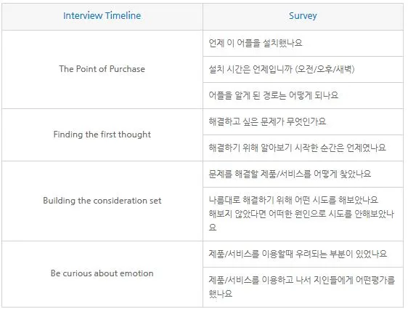Click '어플을 알게 된 경로는 어떻게 되나요' row

(273, 95)
